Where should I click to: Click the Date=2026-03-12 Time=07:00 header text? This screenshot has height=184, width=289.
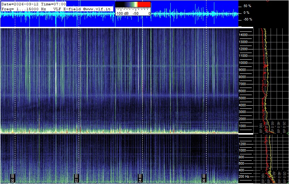click(34, 4)
